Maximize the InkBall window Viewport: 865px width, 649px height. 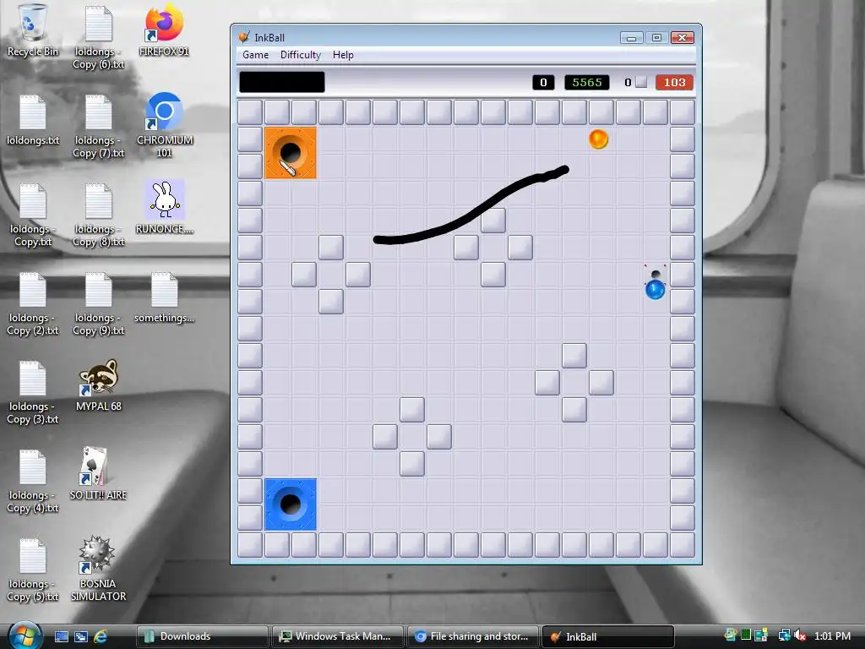tap(656, 37)
